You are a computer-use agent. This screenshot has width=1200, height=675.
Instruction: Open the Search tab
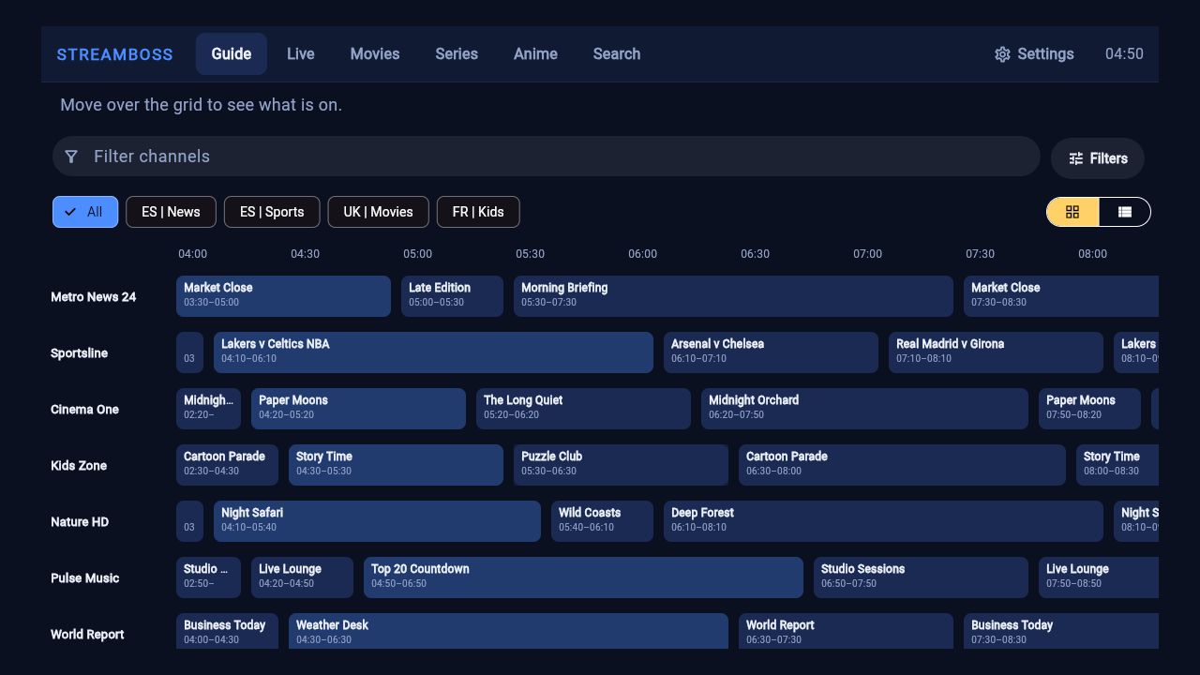point(617,54)
